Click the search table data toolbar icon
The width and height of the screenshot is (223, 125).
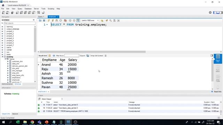pyautogui.click(x=39, y=12)
